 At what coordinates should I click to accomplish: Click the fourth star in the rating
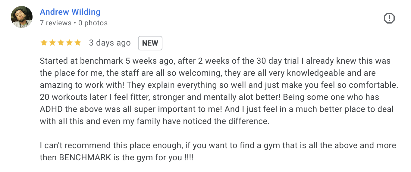69,43
